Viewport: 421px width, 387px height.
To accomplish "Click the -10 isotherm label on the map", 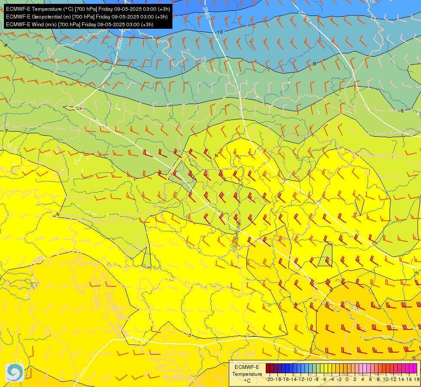I will click(x=219, y=32).
